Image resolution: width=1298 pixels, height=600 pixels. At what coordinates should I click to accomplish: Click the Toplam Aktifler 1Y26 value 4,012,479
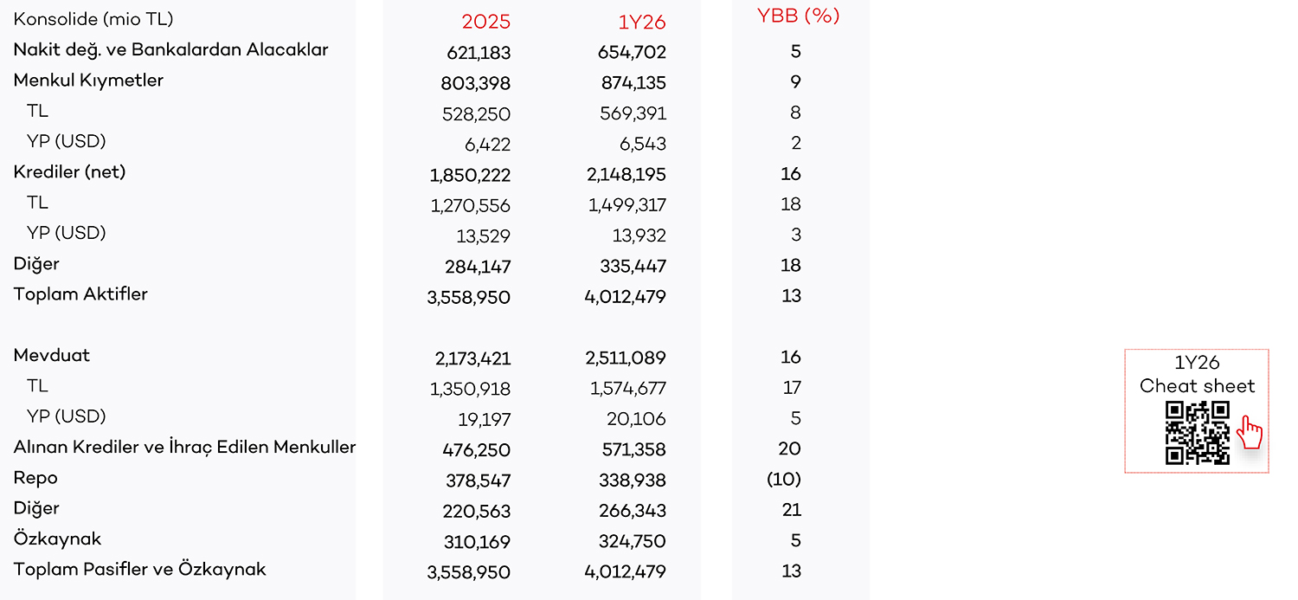625,297
